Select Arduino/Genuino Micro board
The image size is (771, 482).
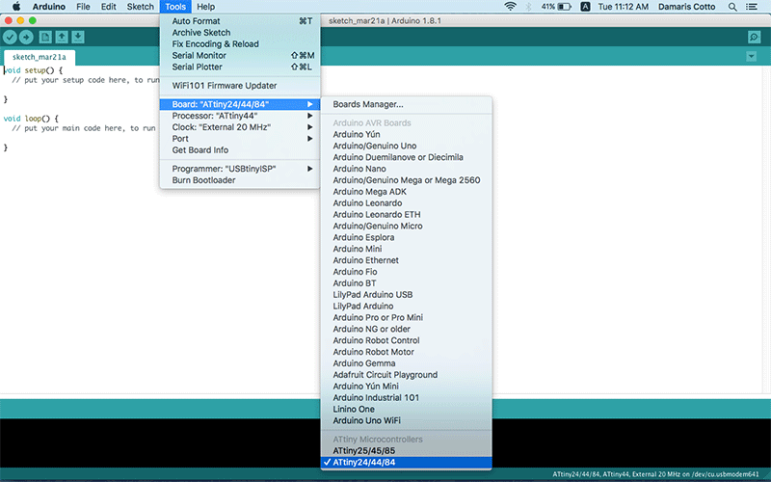tap(406, 226)
